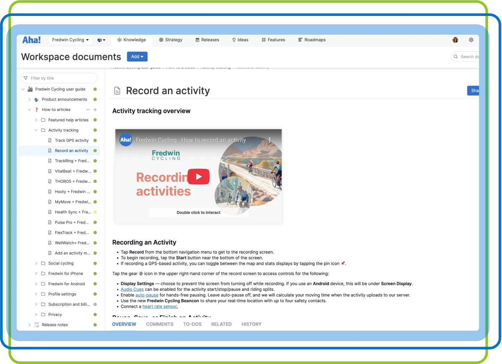Follow the heart rate sensor link

(x=160, y=307)
